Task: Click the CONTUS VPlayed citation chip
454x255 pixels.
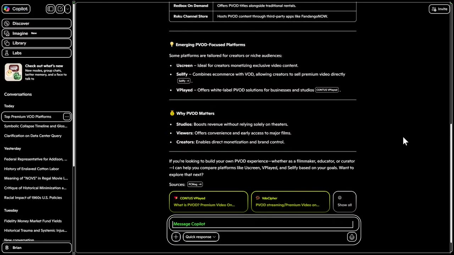Action: point(327,90)
